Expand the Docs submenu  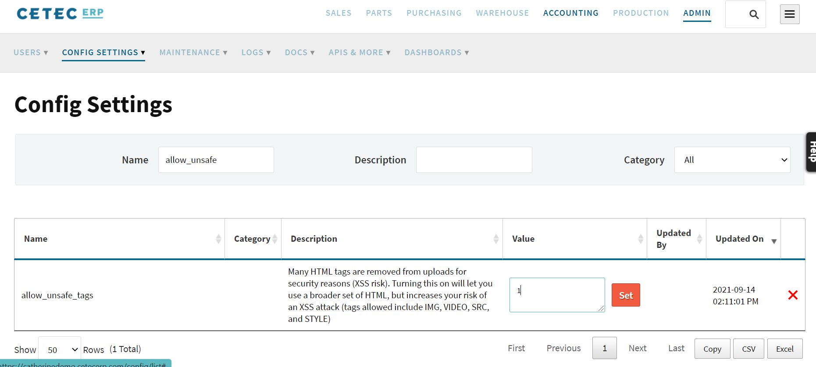coord(300,53)
